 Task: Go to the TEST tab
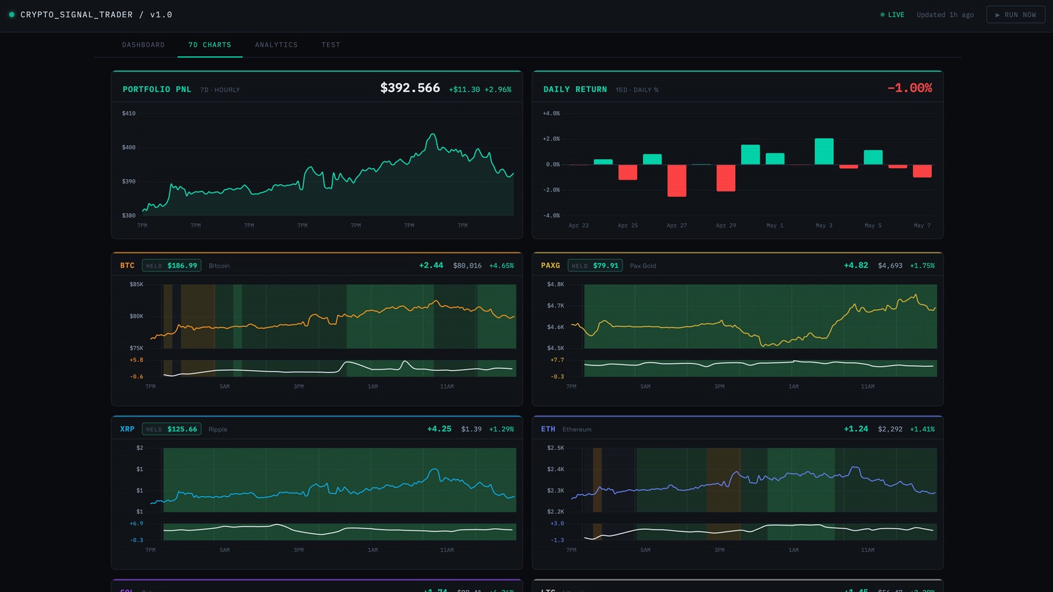(x=331, y=45)
